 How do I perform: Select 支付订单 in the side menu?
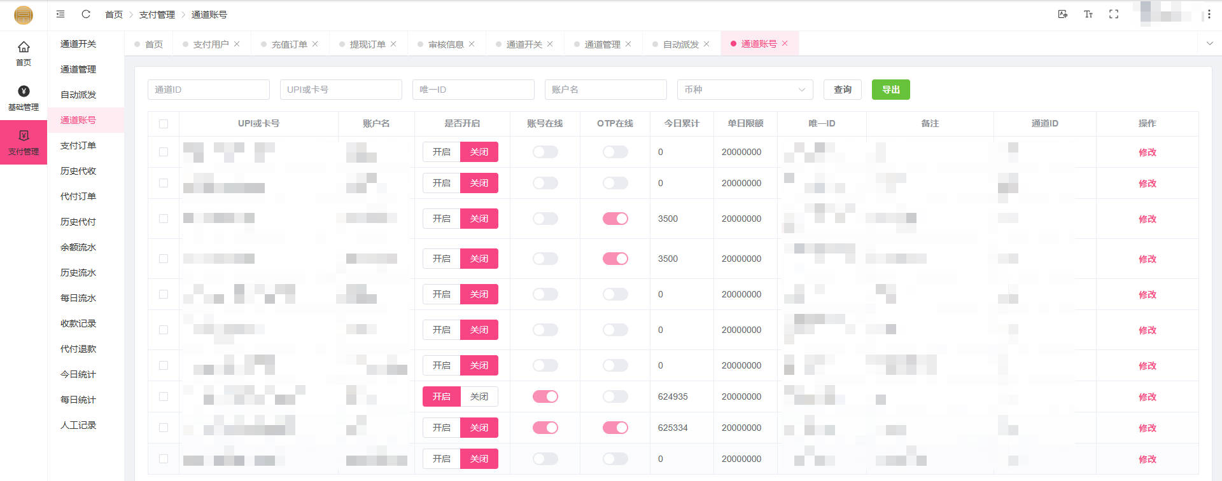(x=78, y=146)
